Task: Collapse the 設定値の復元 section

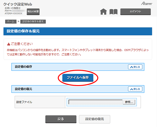Action: (x=135, y=89)
